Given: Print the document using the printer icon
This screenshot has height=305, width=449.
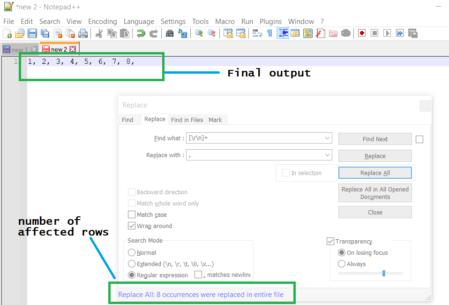Looking at the screenshot, I should (x=83, y=33).
